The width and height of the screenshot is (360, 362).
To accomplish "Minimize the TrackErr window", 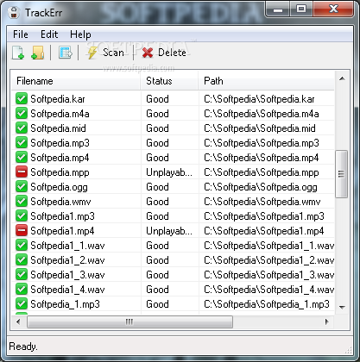I will 278,9.
